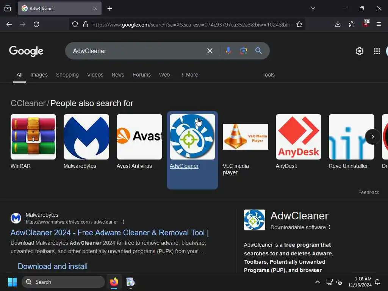Select the VLC media player thumbnail
This screenshot has height=291, width=388.
[x=246, y=136]
